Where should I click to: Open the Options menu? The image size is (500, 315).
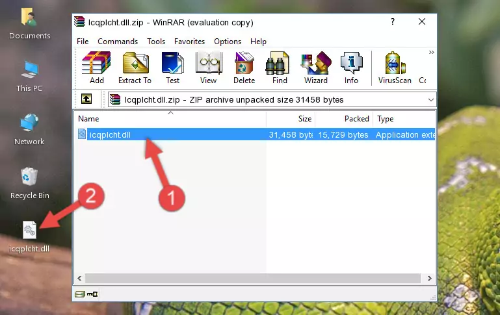tap(228, 42)
